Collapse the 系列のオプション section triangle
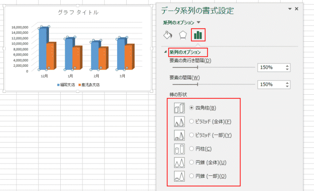 coord(166,52)
